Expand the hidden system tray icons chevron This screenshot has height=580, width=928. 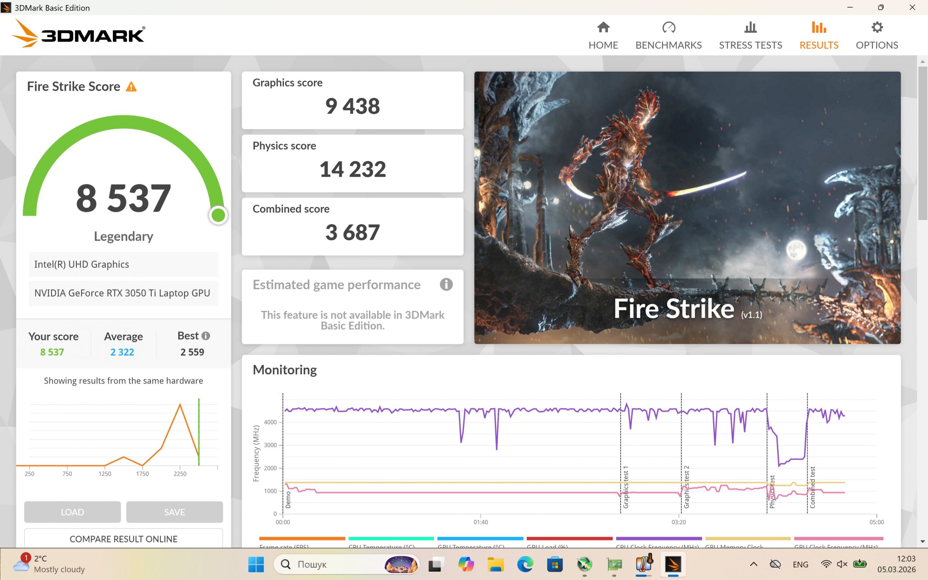(x=753, y=564)
